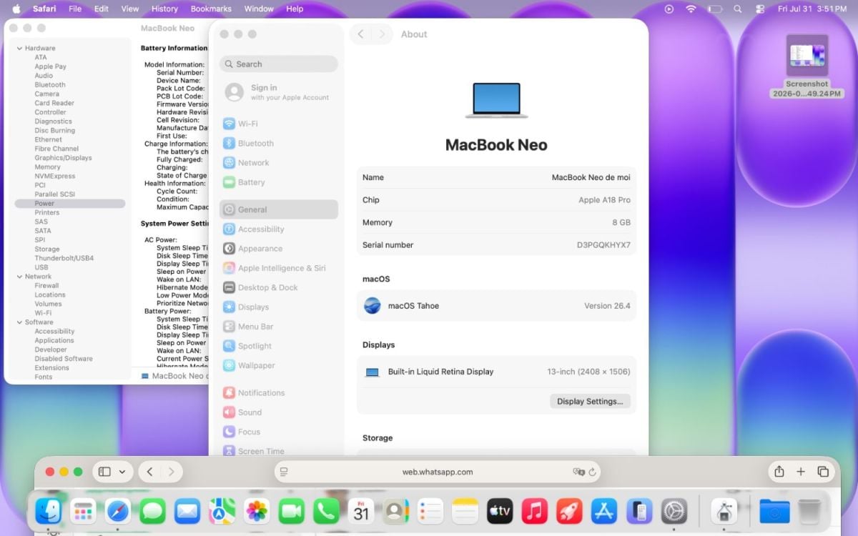Image resolution: width=858 pixels, height=536 pixels.
Task: Open Battery pane in System Settings sidebar
Action: 278,182
